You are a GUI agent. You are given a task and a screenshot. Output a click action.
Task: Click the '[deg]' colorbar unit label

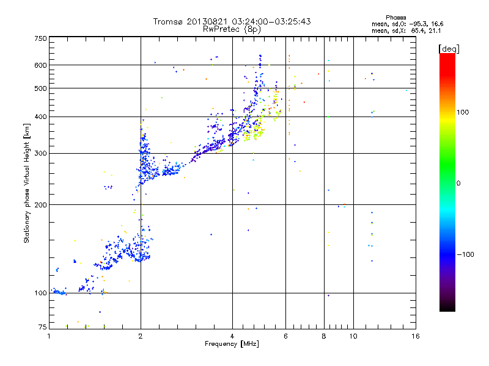(x=449, y=49)
